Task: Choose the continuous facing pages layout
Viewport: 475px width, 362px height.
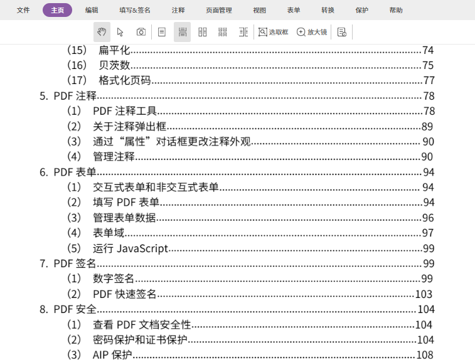Action: pyautogui.click(x=223, y=32)
